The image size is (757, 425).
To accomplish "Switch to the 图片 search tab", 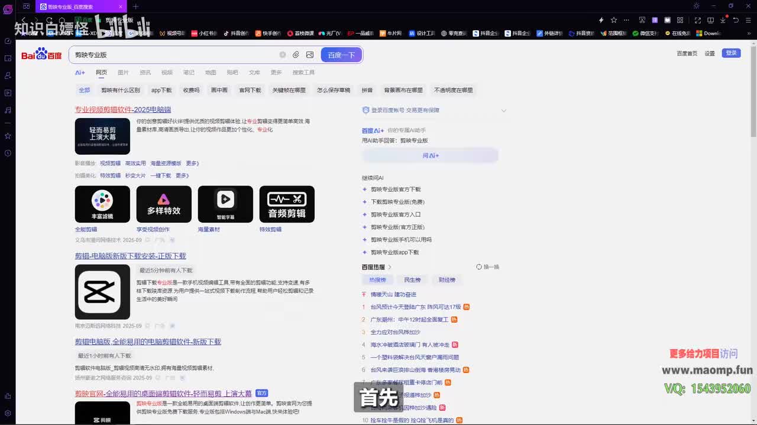I will click(x=123, y=73).
